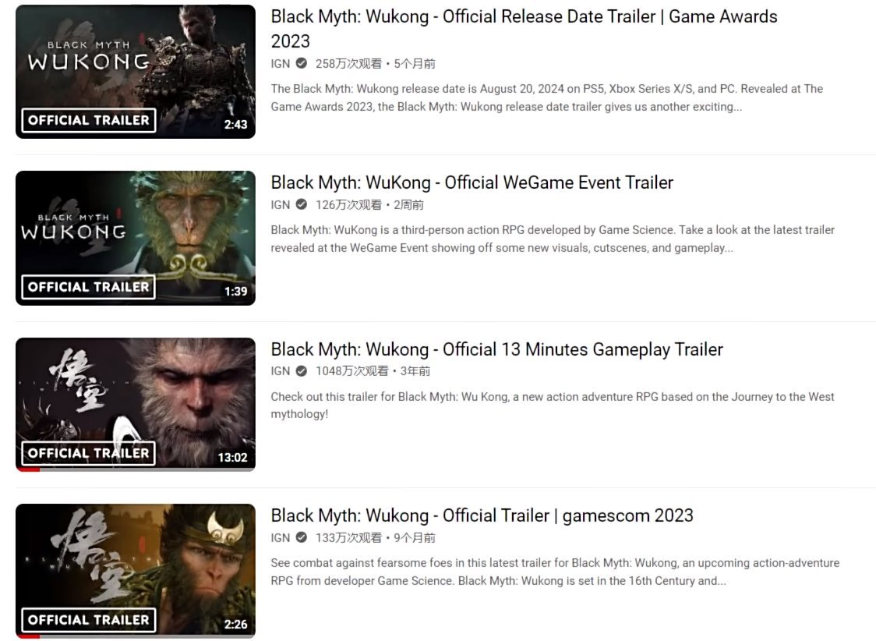The height and width of the screenshot is (641, 876).
Task: Open the Game Awards 2023 release date trailer thumbnail
Action: click(135, 72)
